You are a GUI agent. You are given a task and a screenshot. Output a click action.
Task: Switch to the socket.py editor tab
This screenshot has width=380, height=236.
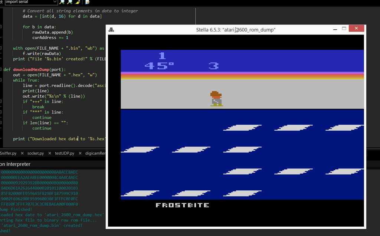(36, 153)
